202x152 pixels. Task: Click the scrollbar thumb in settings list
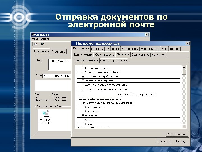(x=184, y=72)
